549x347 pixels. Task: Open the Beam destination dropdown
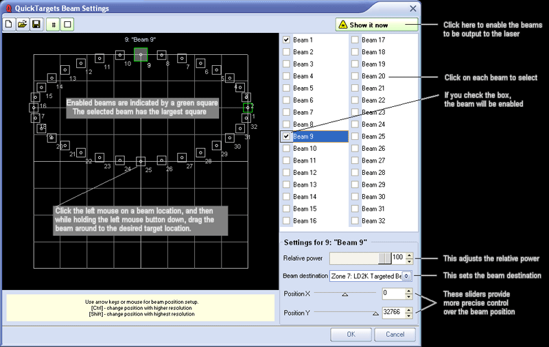[x=406, y=276]
